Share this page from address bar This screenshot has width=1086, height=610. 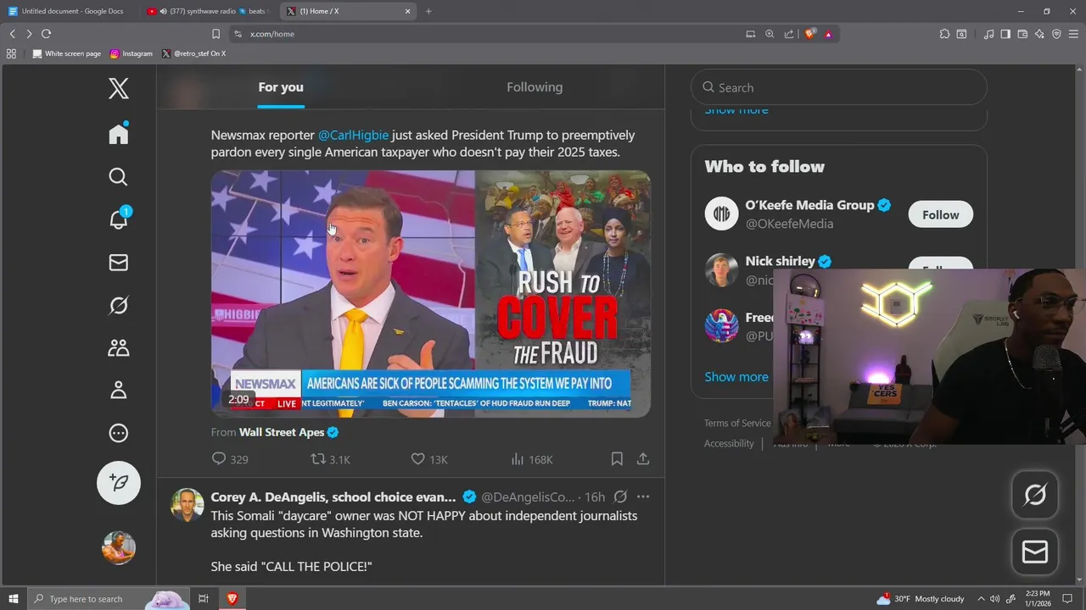[x=789, y=34]
